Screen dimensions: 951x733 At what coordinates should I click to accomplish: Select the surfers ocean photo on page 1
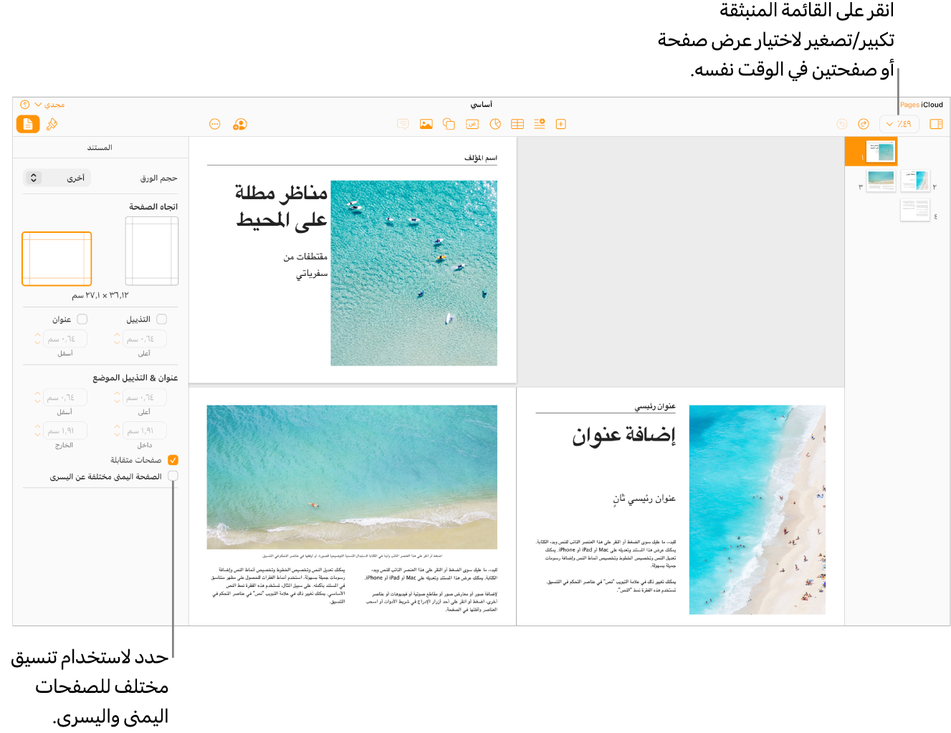click(414, 273)
